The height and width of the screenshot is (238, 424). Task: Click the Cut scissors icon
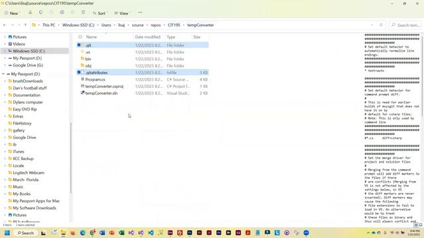click(x=30, y=13)
